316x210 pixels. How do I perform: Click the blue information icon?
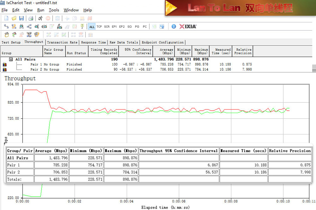click(x=174, y=27)
